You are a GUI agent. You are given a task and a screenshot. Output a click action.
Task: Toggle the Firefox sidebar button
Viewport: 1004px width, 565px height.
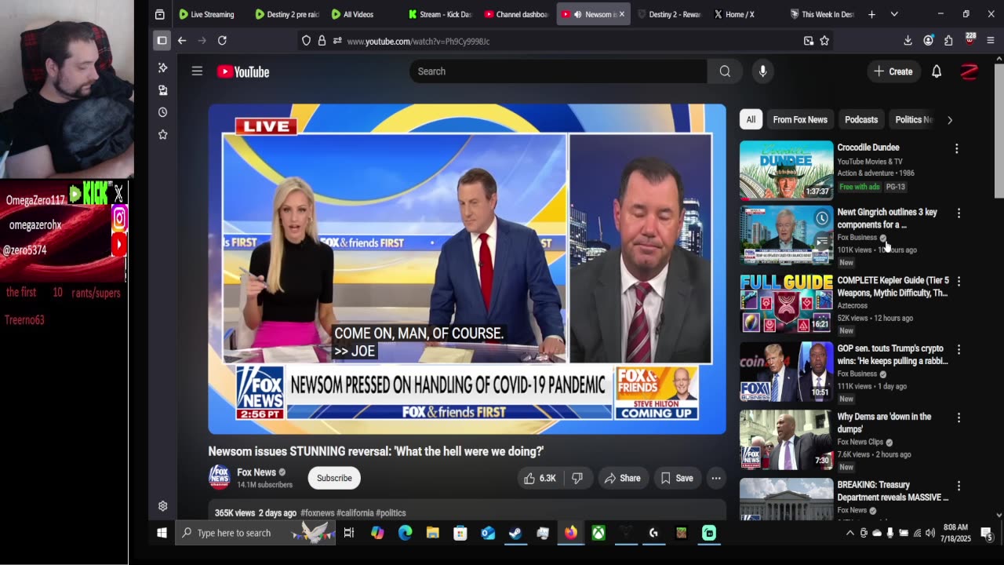pos(162,41)
